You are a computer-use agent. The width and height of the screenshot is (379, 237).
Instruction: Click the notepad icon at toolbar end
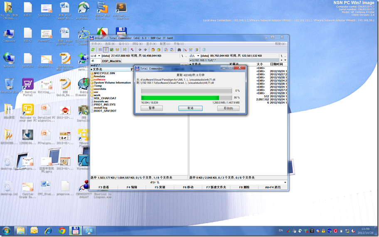204,50
